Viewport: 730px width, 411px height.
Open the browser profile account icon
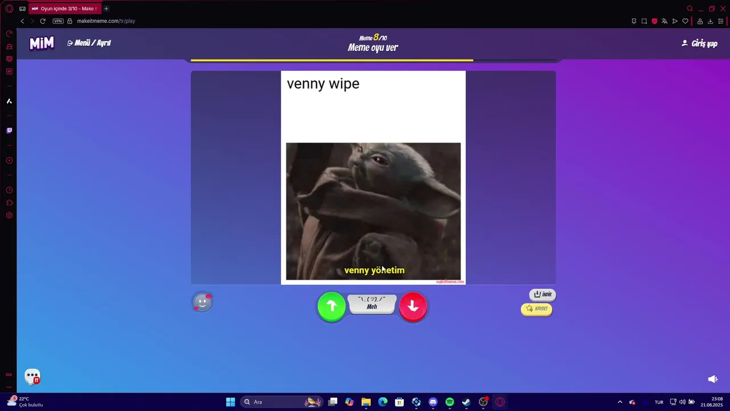[x=700, y=21]
